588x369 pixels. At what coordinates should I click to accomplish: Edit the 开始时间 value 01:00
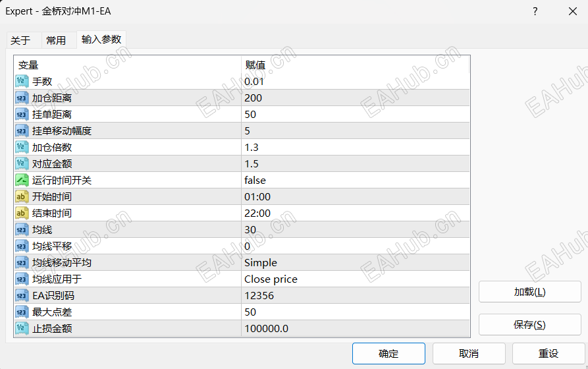355,197
